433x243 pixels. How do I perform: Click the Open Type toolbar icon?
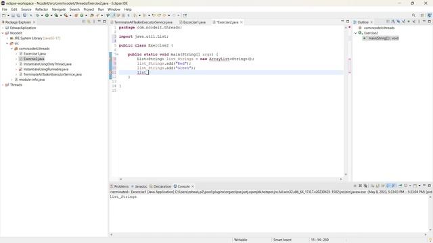pos(92,16)
